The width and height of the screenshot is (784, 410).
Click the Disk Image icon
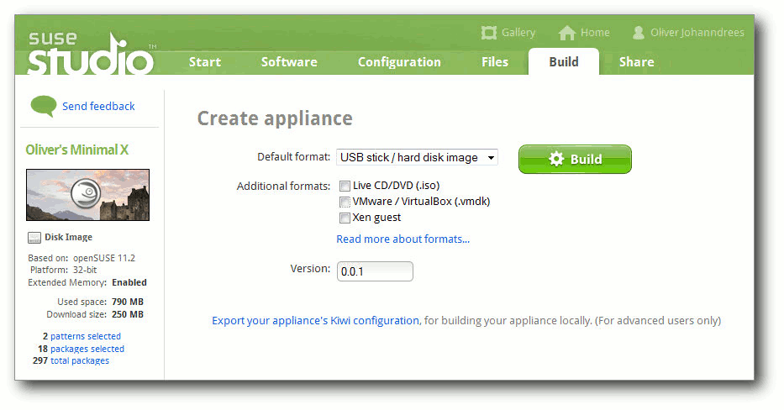(x=34, y=238)
